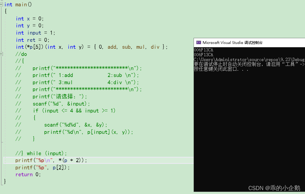This screenshot has height=194, width=305.
Task: Collapse the main() function fold marker
Action: [2, 5]
